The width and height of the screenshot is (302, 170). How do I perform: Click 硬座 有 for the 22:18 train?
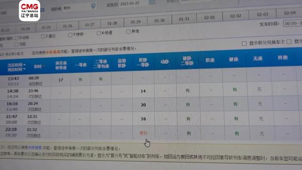pyautogui.click(x=237, y=133)
